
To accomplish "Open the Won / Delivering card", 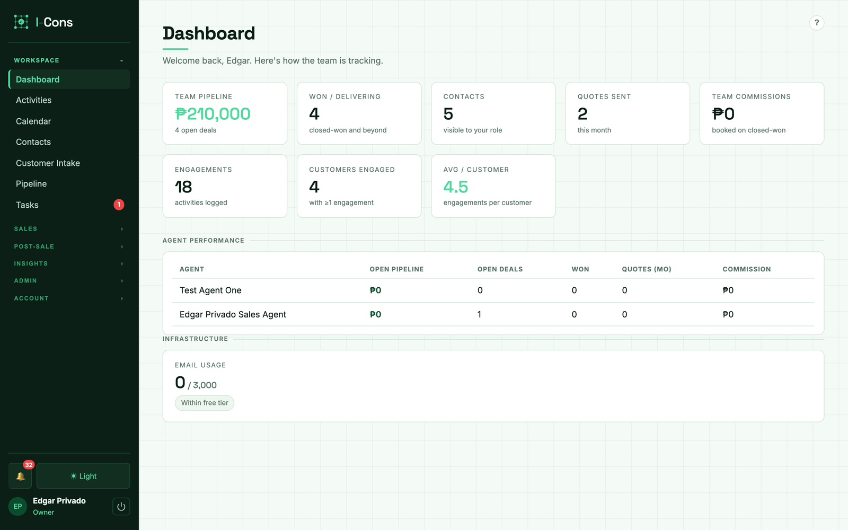I will point(359,113).
